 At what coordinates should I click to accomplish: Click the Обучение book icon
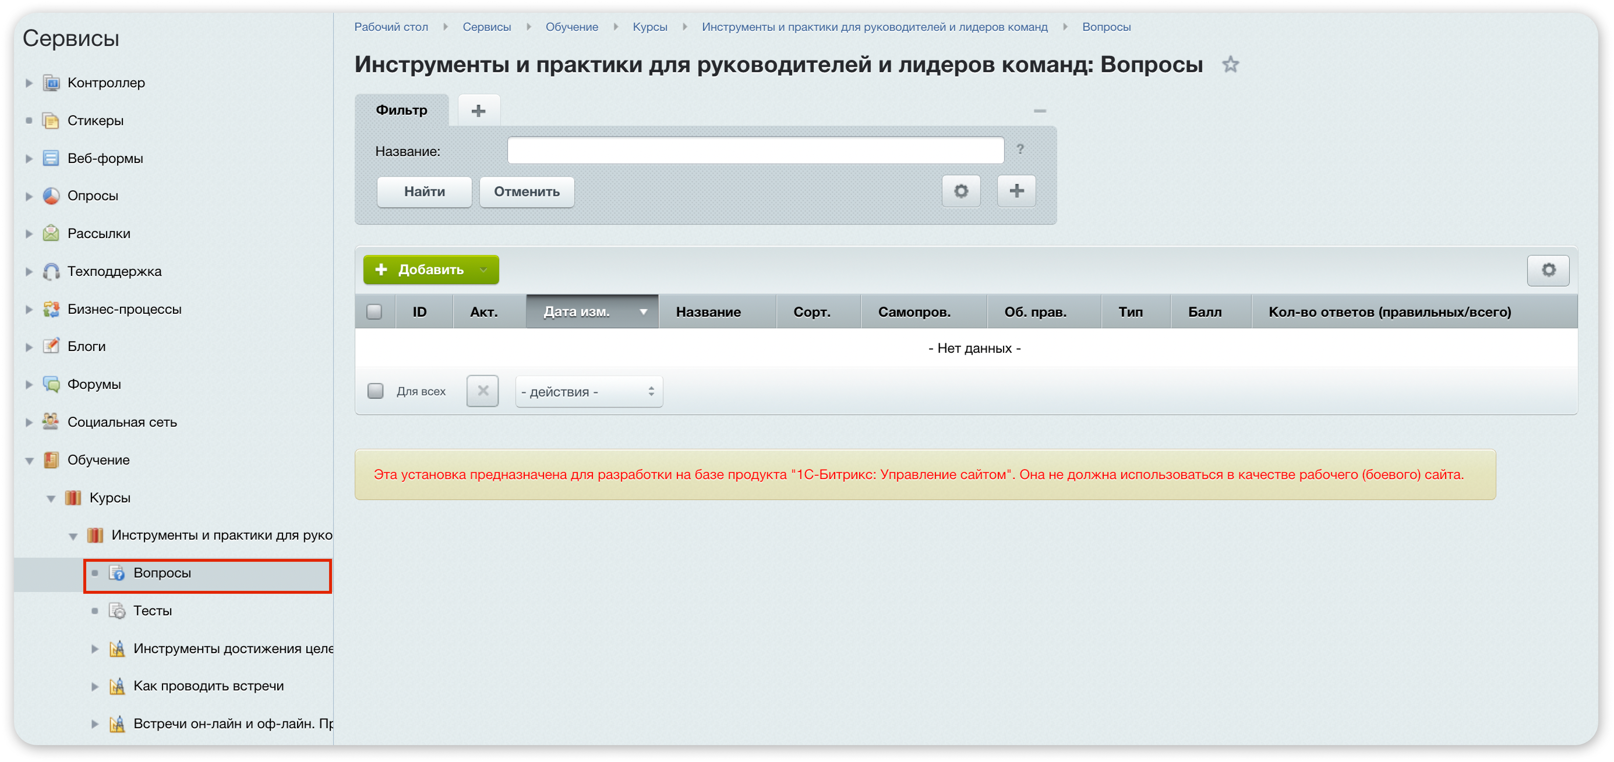[51, 460]
